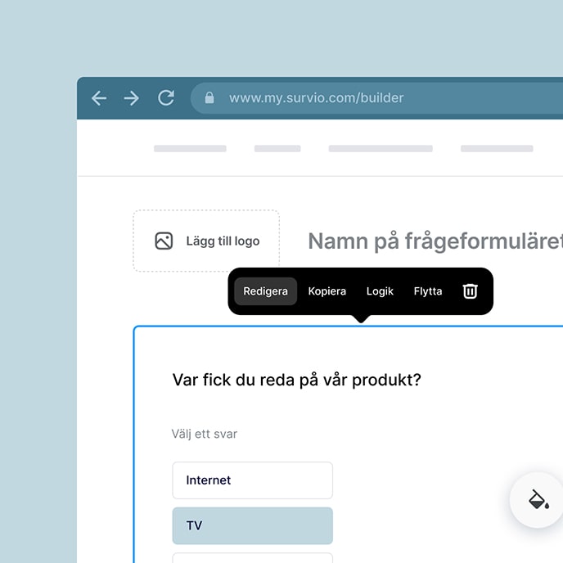Reload the page with the refresh icon
The width and height of the screenshot is (563, 563).
pyautogui.click(x=166, y=98)
